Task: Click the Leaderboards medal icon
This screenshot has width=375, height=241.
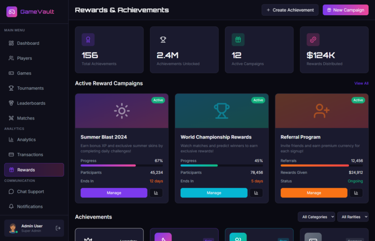Action: tap(11, 103)
